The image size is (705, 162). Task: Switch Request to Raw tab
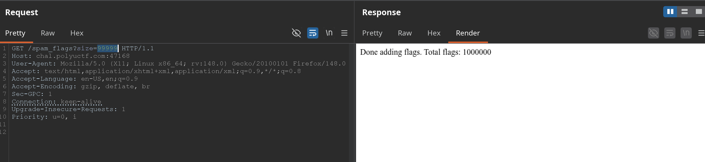[48, 33]
